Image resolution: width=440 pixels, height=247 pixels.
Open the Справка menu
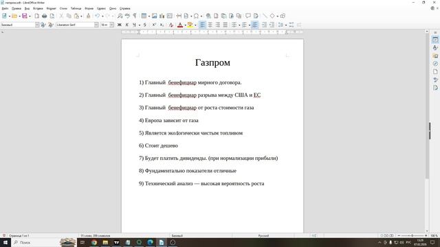click(125, 8)
